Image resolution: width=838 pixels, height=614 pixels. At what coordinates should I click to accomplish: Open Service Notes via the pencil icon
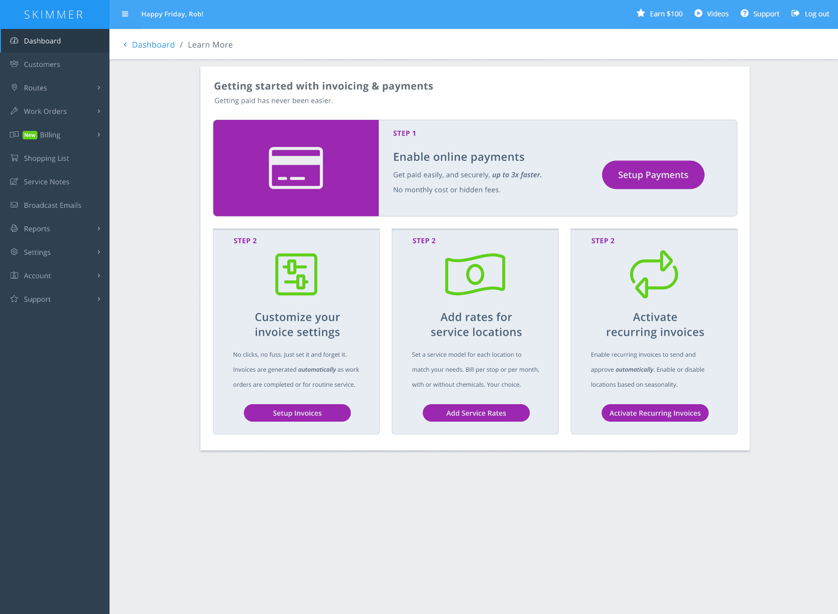click(x=14, y=181)
